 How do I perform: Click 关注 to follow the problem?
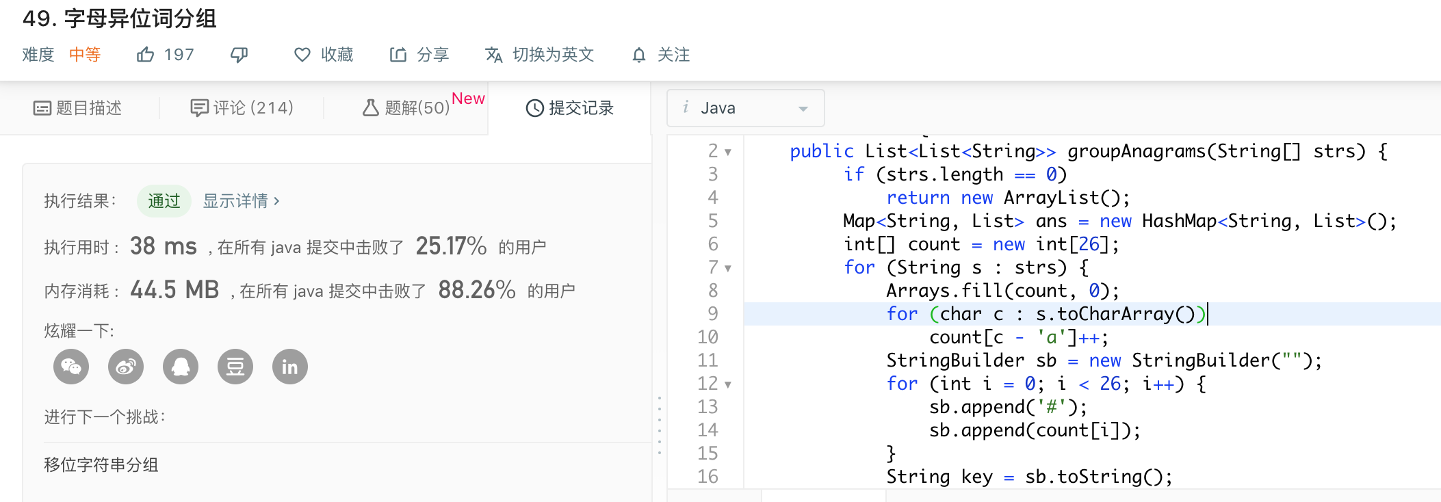[673, 55]
